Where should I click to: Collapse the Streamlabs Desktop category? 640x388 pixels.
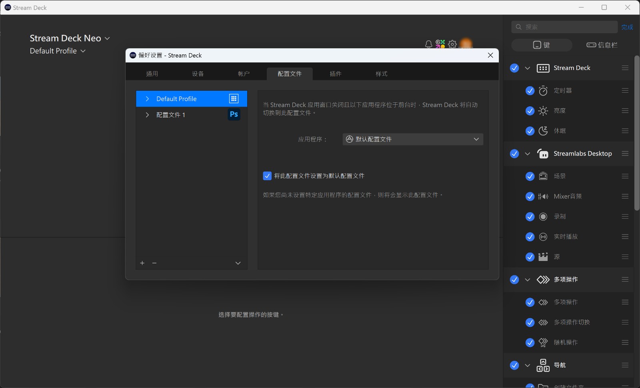528,153
